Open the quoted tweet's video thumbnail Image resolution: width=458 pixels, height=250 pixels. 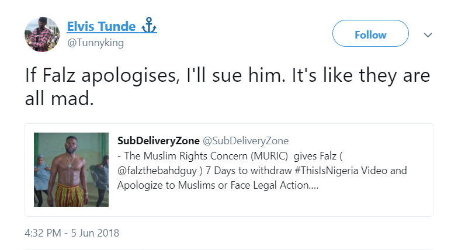[71, 169]
